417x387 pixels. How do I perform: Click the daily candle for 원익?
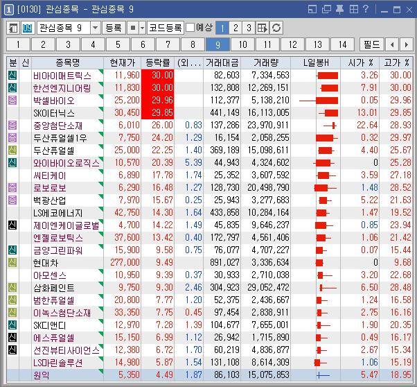(x=323, y=375)
